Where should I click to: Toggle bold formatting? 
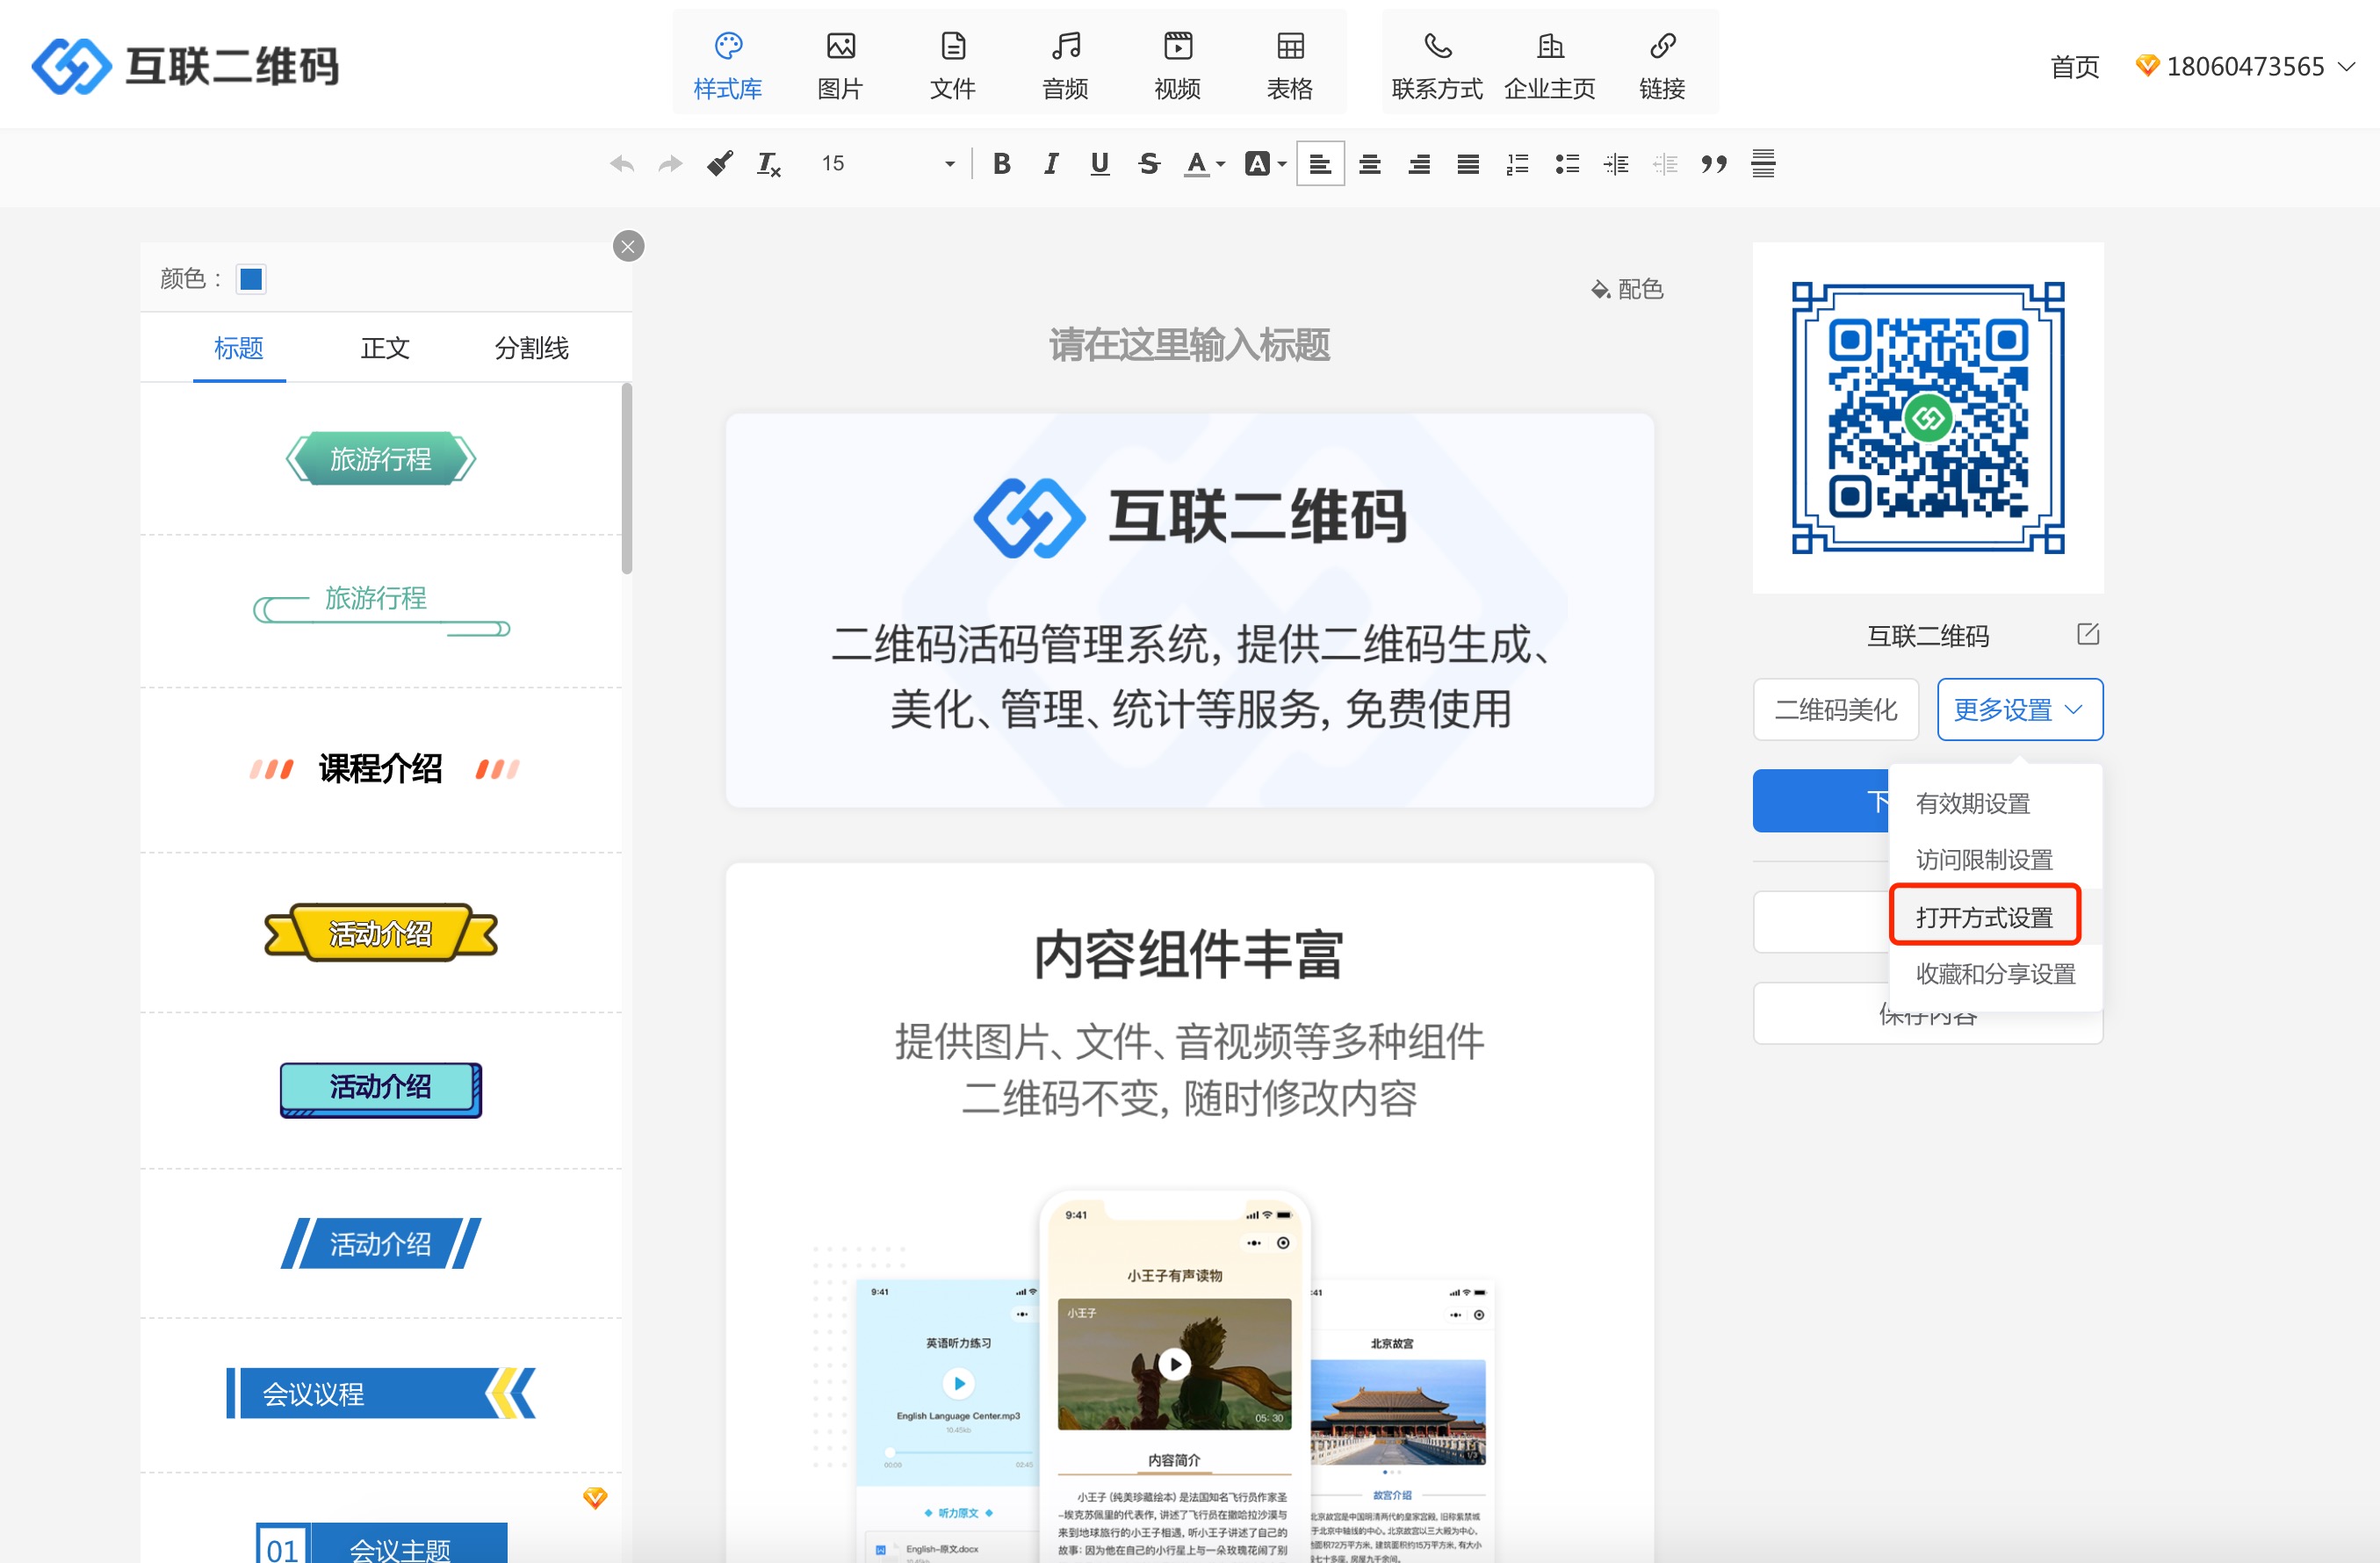point(1001,164)
